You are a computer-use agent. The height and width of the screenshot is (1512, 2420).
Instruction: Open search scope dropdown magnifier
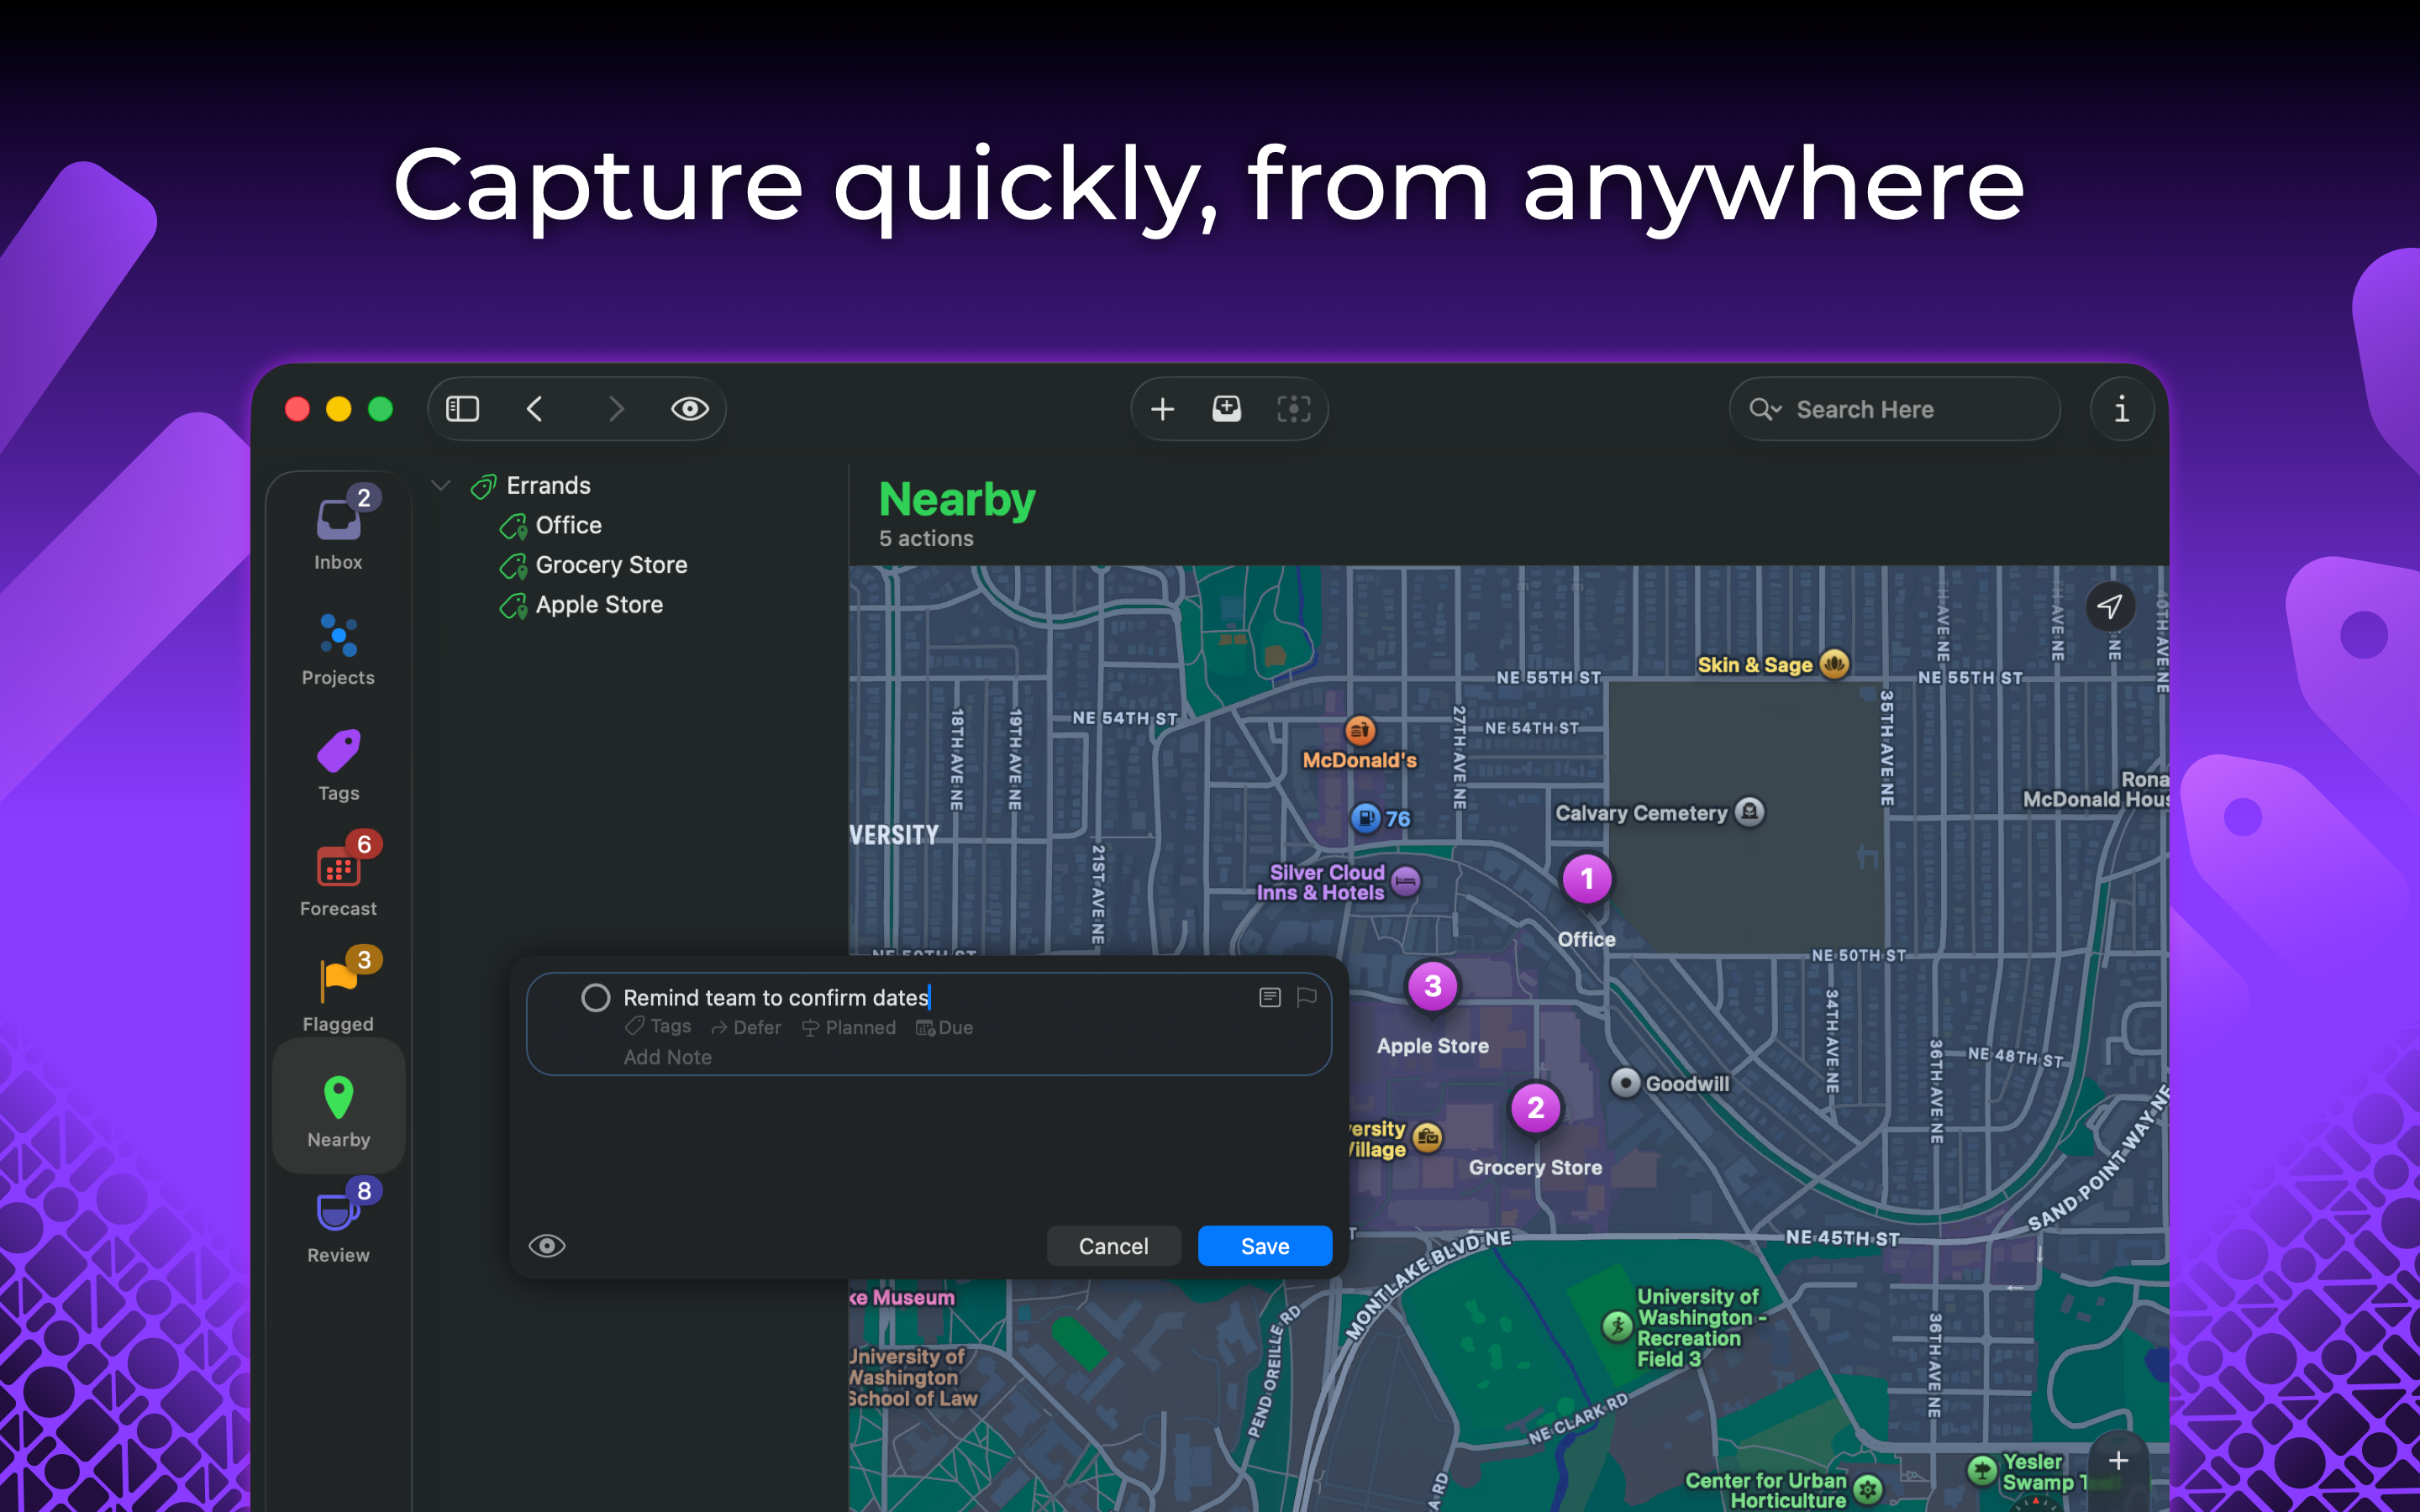[1765, 409]
